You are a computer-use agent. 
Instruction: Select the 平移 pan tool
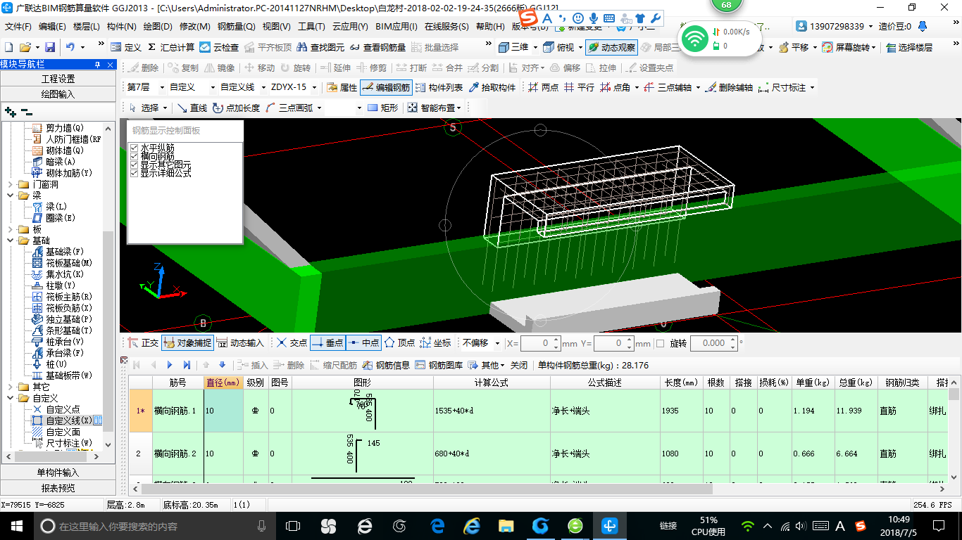794,47
